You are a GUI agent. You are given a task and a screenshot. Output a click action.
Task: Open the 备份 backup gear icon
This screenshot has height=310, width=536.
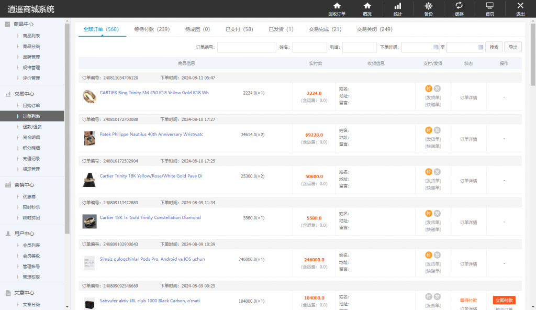(x=428, y=9)
